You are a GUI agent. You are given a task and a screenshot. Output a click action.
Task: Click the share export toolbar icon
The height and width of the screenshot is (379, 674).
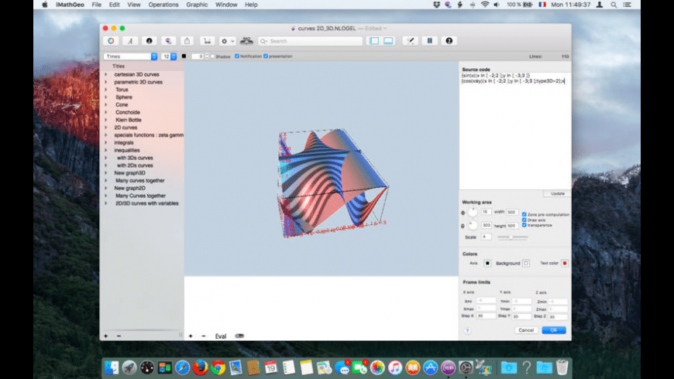pos(187,41)
